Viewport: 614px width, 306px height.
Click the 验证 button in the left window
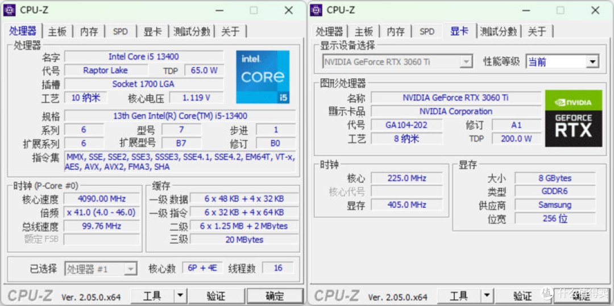[x=217, y=296]
